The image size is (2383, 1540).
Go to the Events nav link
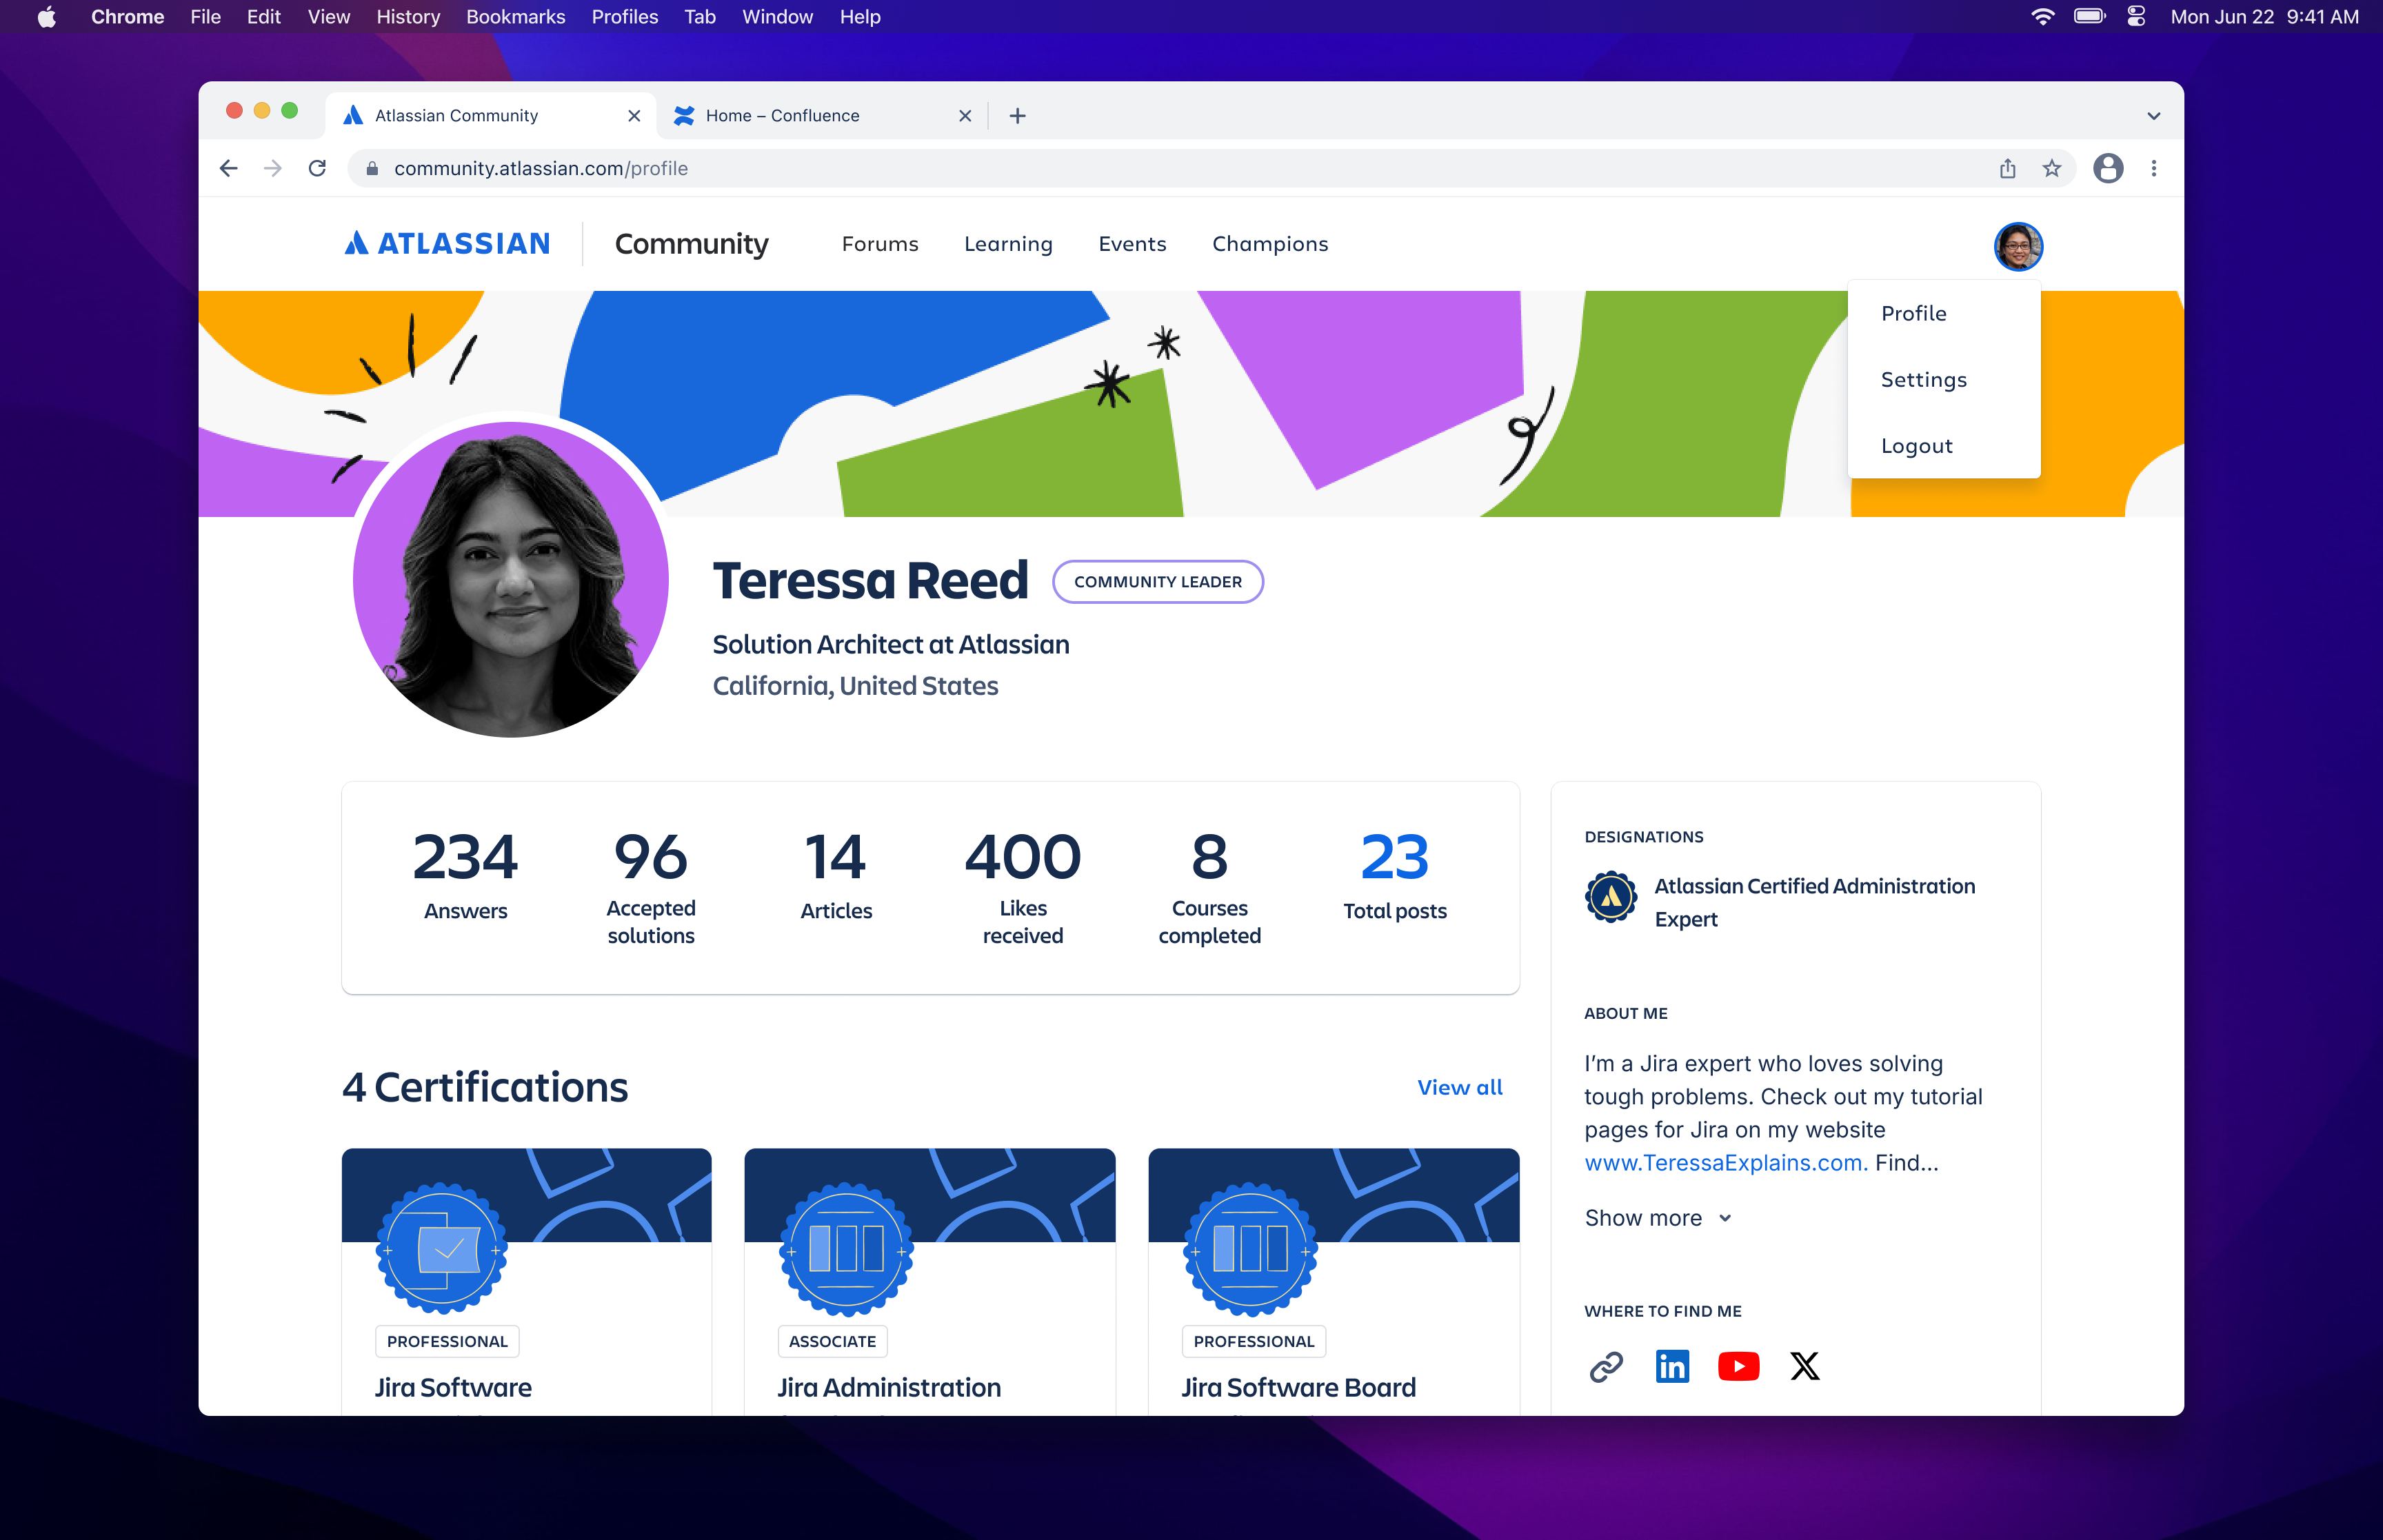click(x=1132, y=244)
